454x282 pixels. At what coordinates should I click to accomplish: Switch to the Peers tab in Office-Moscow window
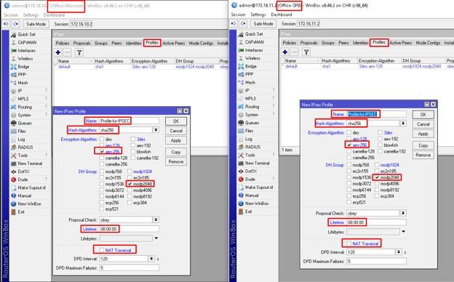pyautogui.click(x=116, y=43)
